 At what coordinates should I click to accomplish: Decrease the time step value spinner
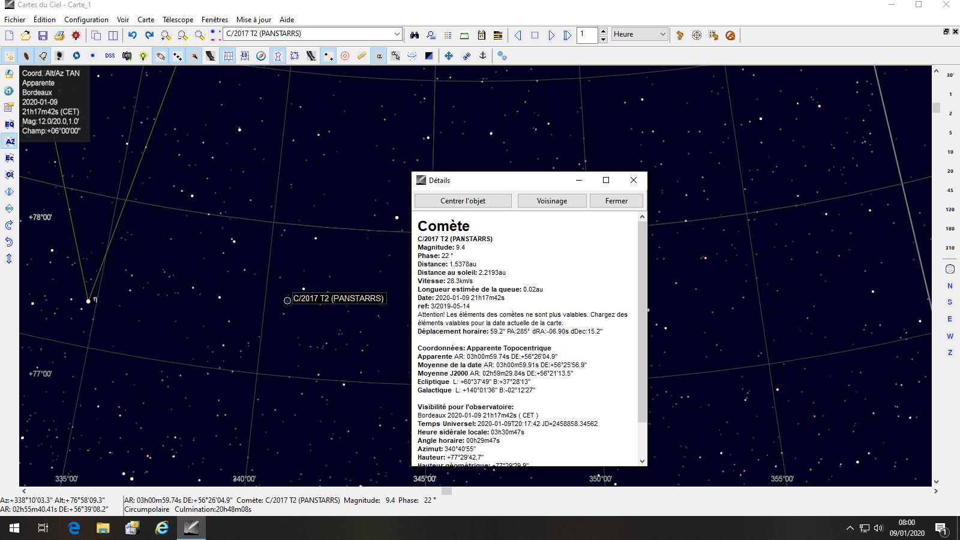click(603, 39)
